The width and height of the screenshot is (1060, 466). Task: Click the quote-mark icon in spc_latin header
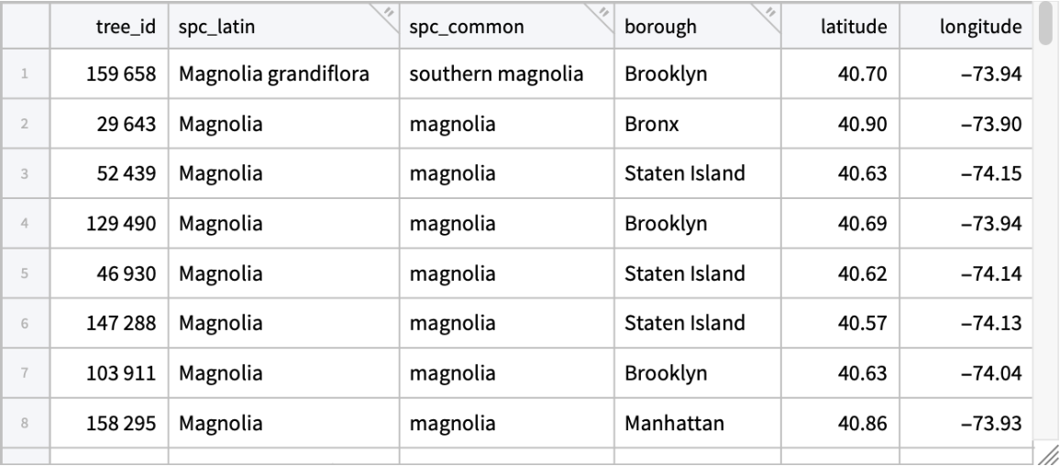[x=387, y=12]
